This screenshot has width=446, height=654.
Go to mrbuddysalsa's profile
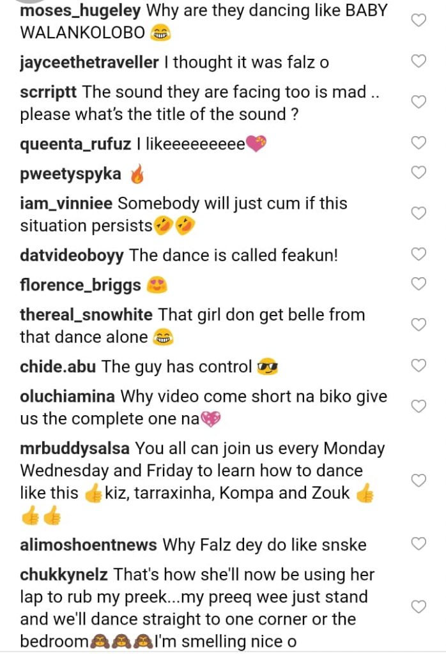75,448
